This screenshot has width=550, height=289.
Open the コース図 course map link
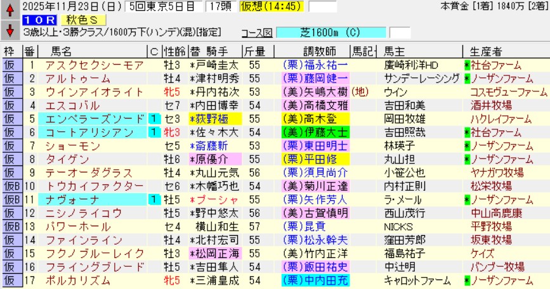tap(257, 33)
